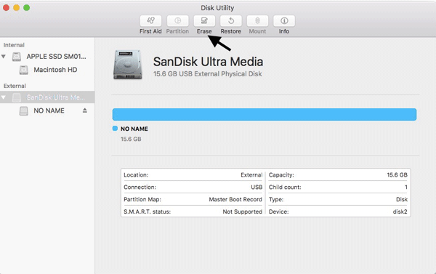This screenshot has width=436, height=274.
Task: Click the Erase toolbar icon
Action: pos(204,20)
